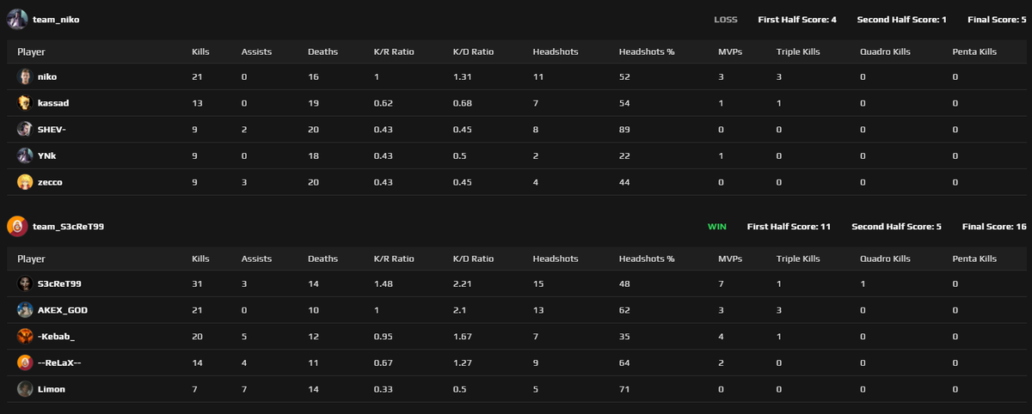The width and height of the screenshot is (1032, 414).
Task: Click the team_niko team logo
Action: (17, 19)
